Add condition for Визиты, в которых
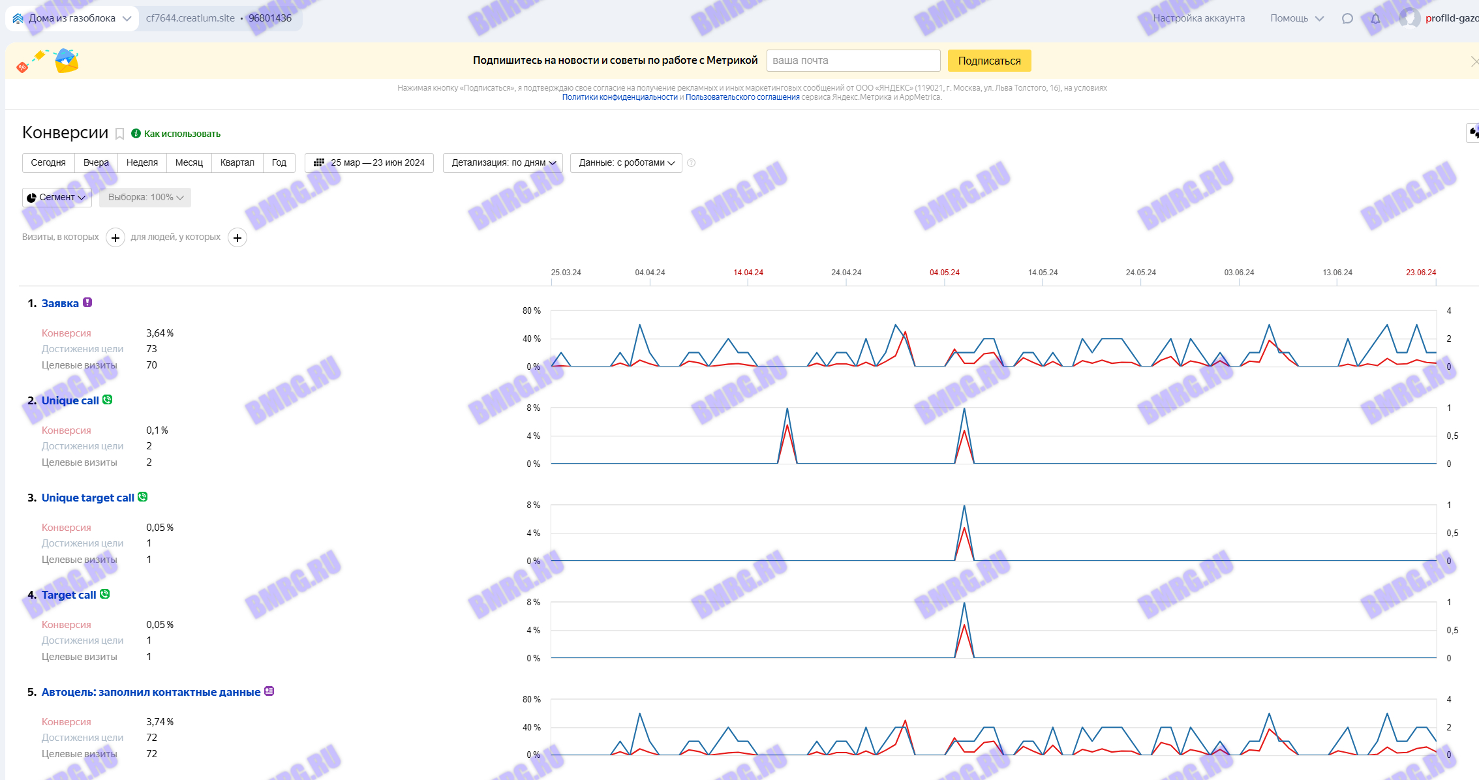 pyautogui.click(x=115, y=238)
